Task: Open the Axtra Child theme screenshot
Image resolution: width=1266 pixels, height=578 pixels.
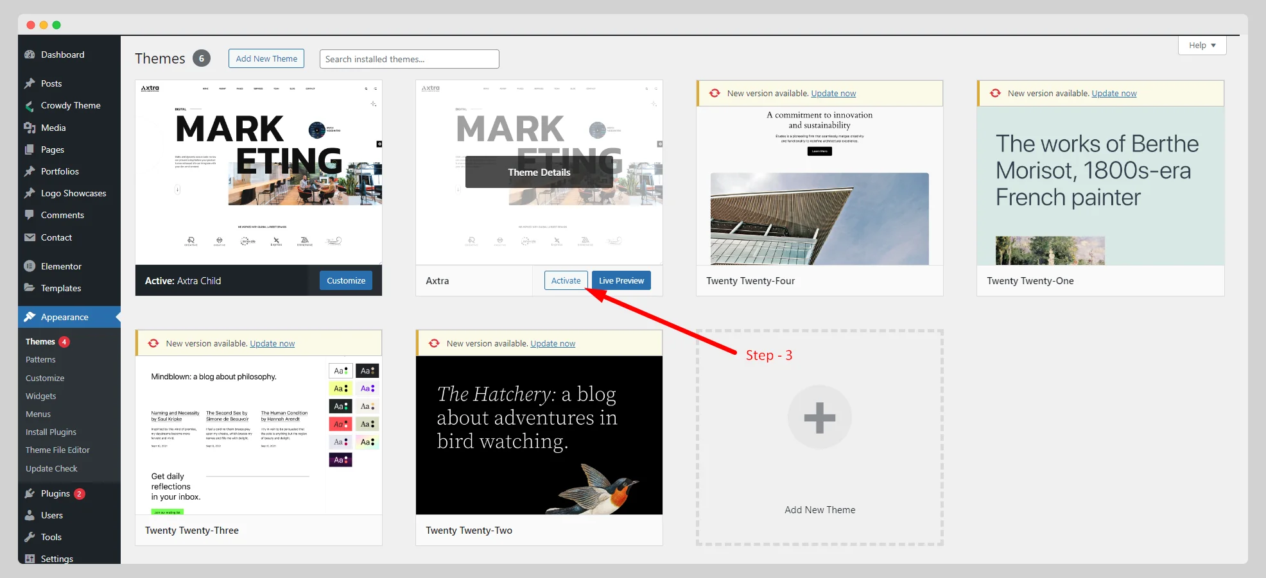Action: point(259,173)
